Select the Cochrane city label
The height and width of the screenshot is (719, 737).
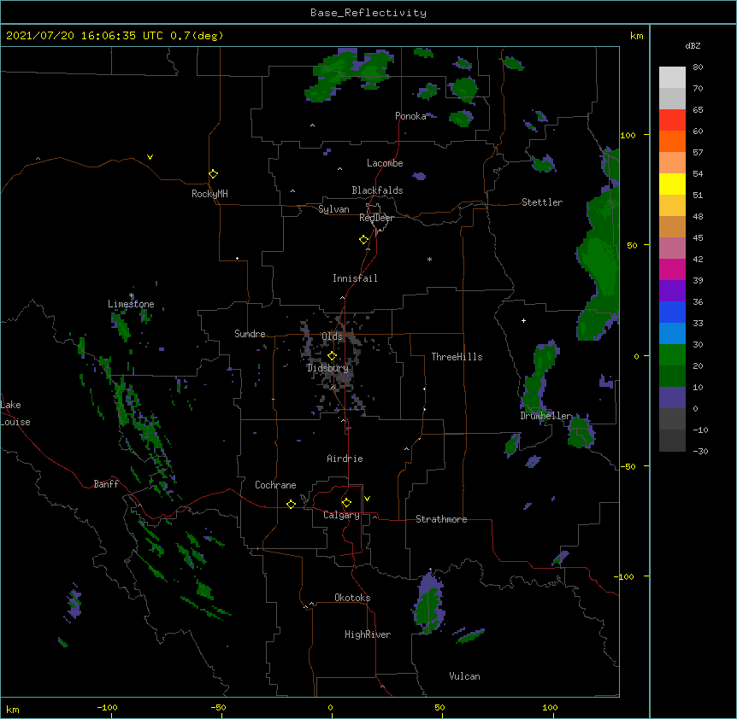pos(275,485)
